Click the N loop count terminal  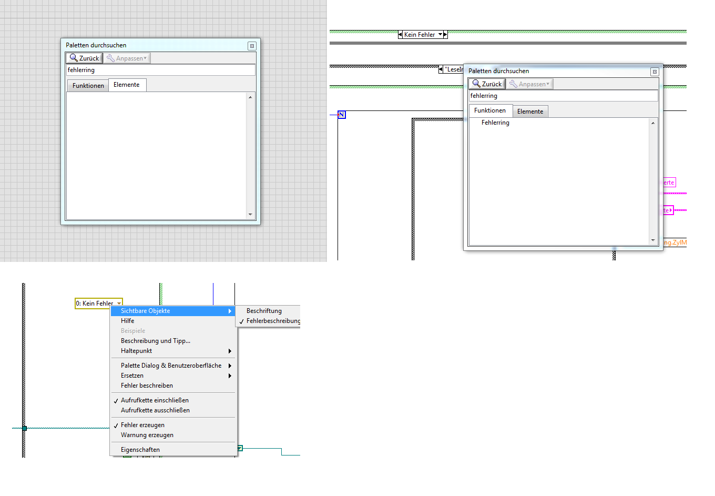pyautogui.click(x=342, y=115)
